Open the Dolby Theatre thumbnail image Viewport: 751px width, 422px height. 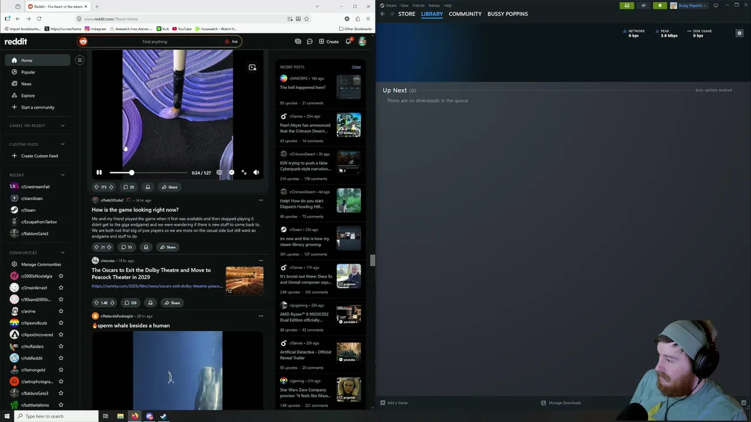point(245,281)
